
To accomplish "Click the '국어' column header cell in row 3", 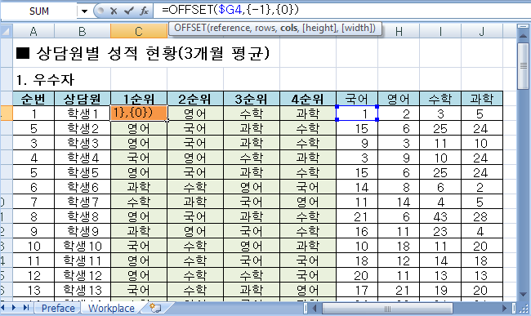I will tap(357, 99).
